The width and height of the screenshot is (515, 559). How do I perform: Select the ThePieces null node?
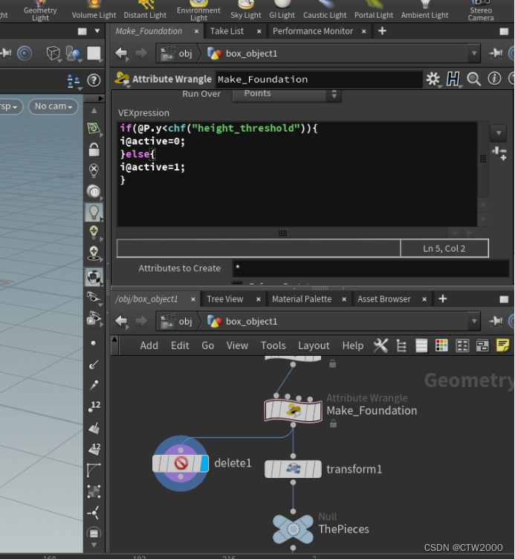pyautogui.click(x=294, y=529)
